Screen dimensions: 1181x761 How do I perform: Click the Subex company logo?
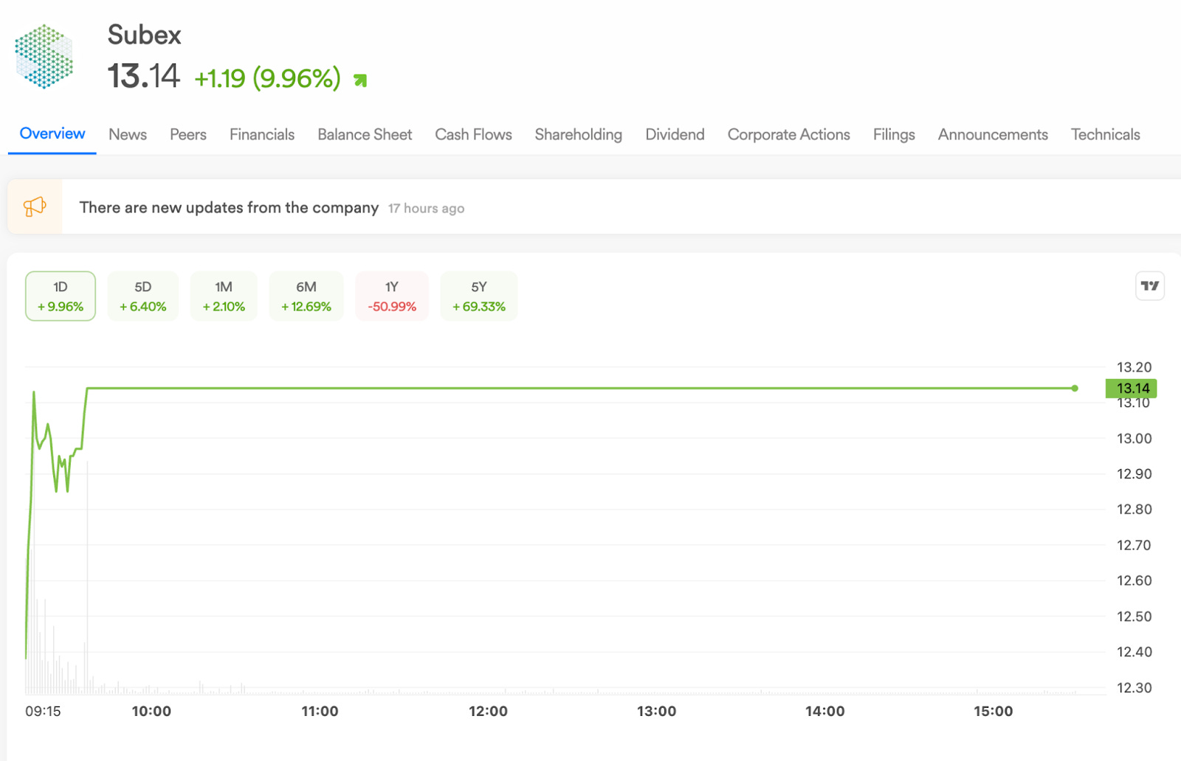click(x=44, y=57)
